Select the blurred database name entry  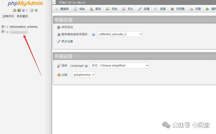[x=19, y=32]
